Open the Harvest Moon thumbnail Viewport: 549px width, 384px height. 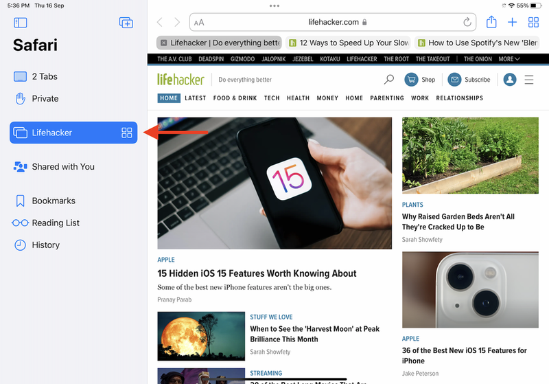click(x=201, y=336)
